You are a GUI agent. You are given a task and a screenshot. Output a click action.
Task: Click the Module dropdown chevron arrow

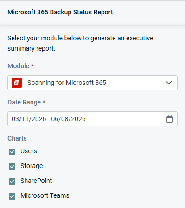click(169, 83)
